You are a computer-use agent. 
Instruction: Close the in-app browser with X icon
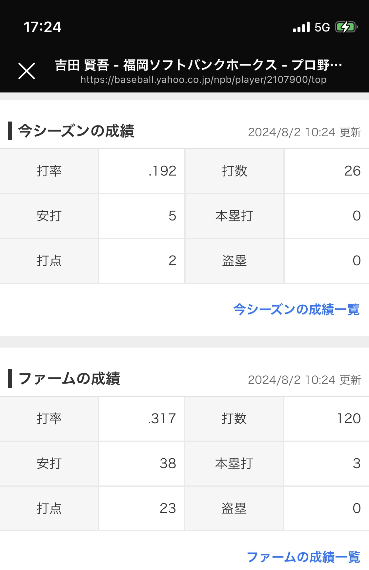coord(27,71)
